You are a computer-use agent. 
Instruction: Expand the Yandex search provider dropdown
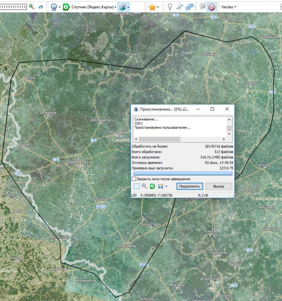228,7
